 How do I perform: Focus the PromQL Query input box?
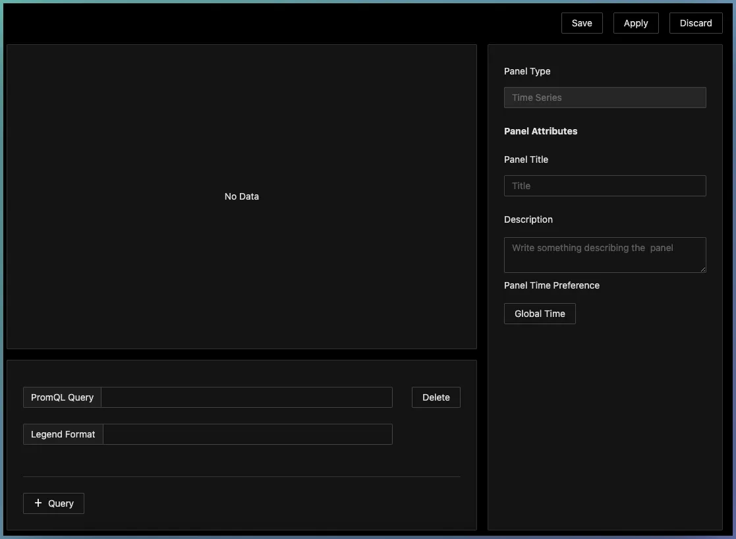point(246,397)
